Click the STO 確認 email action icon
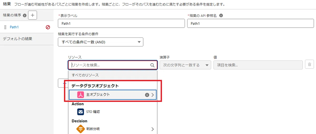Image resolution: width=316 pixels, height=134 pixels. (x=81, y=112)
